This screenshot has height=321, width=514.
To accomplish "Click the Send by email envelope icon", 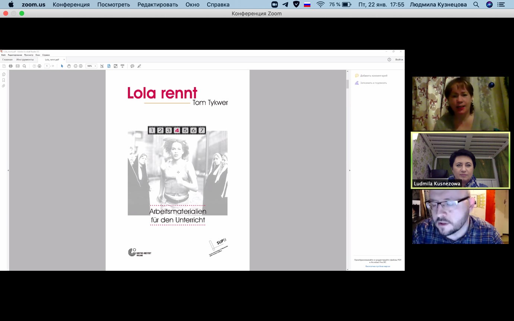I will point(18,66).
